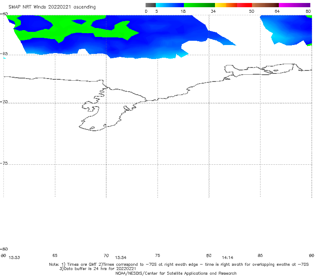The image size is (315, 276).
Task: Click the brown 50-64 color bar segment
Action: coord(265,5)
